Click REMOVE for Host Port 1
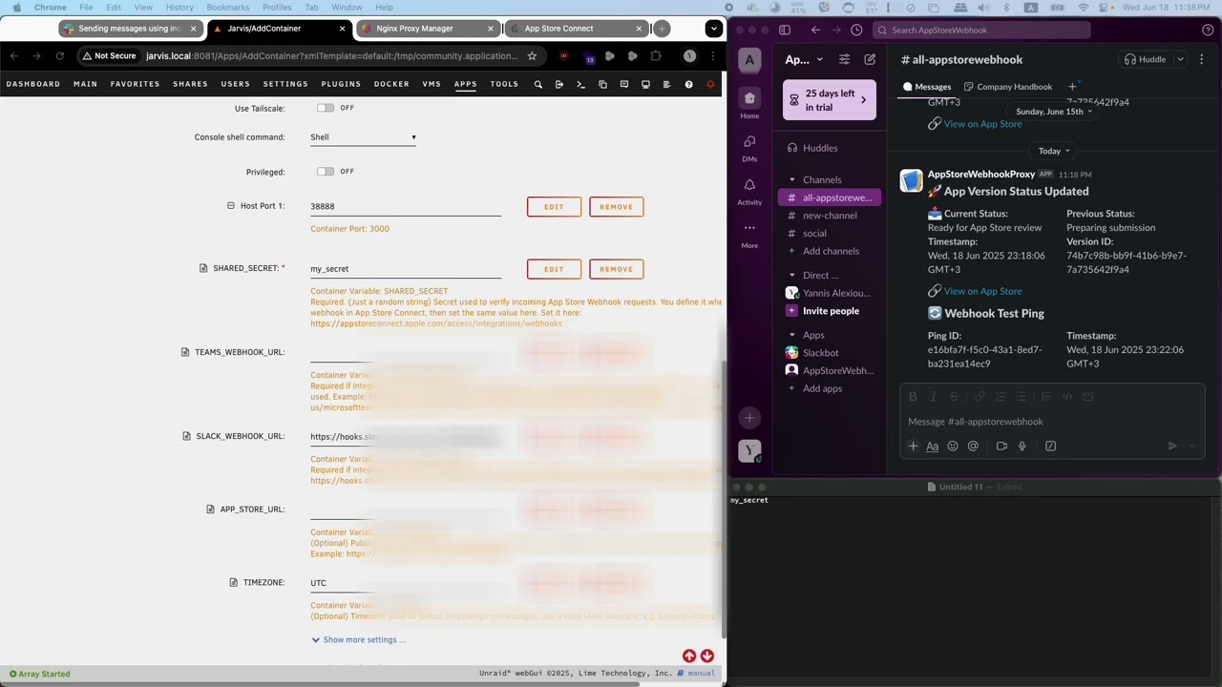The width and height of the screenshot is (1222, 687). tap(616, 207)
